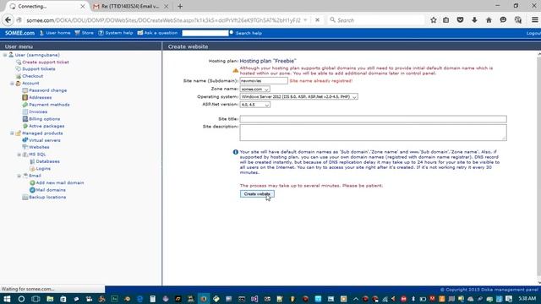Open Cortana search circle on taskbar
This screenshot has width=541, height=304.
tap(21, 299)
